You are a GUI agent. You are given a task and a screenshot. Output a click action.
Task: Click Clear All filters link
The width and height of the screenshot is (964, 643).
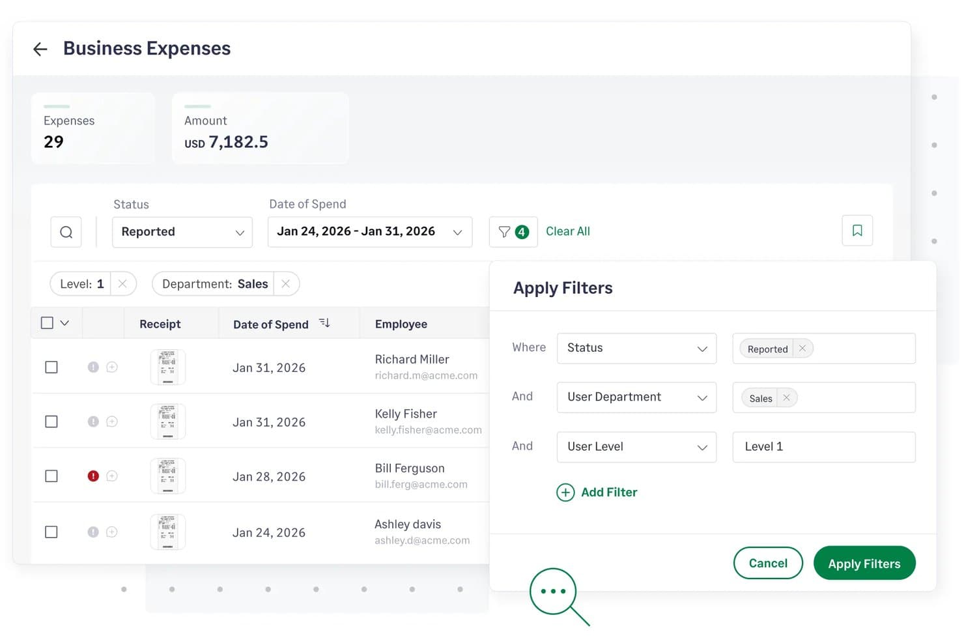[x=568, y=231]
